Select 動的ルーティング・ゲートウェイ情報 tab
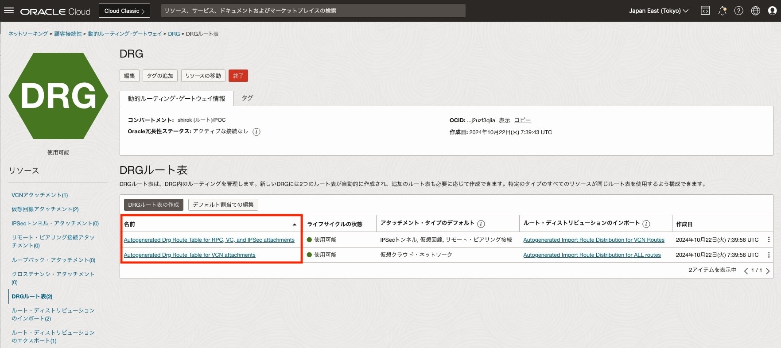This screenshot has width=781, height=348. [176, 98]
